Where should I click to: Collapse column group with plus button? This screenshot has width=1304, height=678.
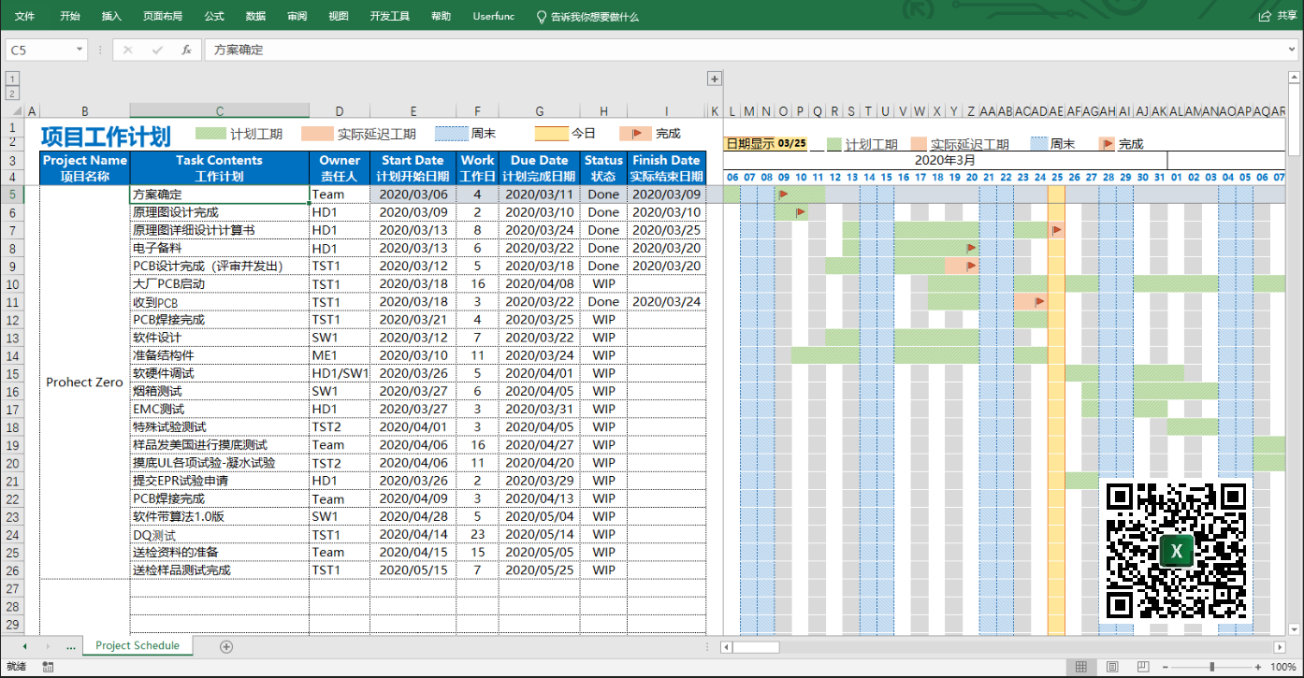pos(714,79)
